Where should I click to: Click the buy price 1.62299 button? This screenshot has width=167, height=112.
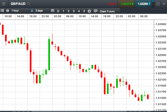pos(143,4)
